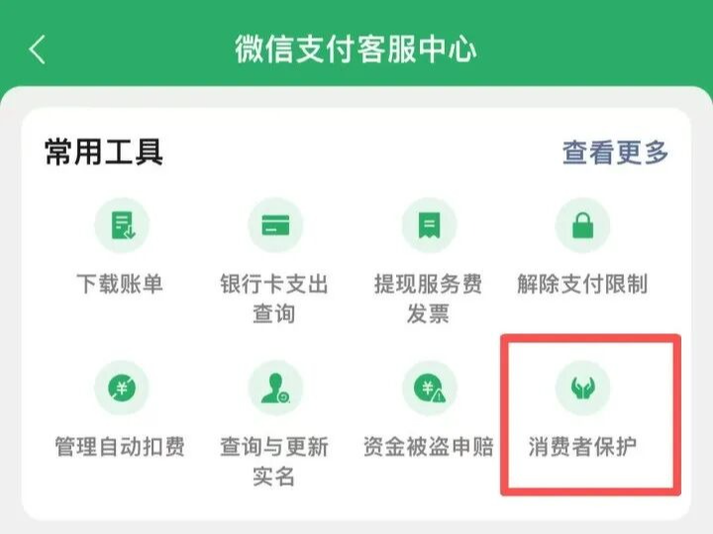Open the 管理自动扣费 yen icon
This screenshot has width=713, height=534.
tap(122, 388)
